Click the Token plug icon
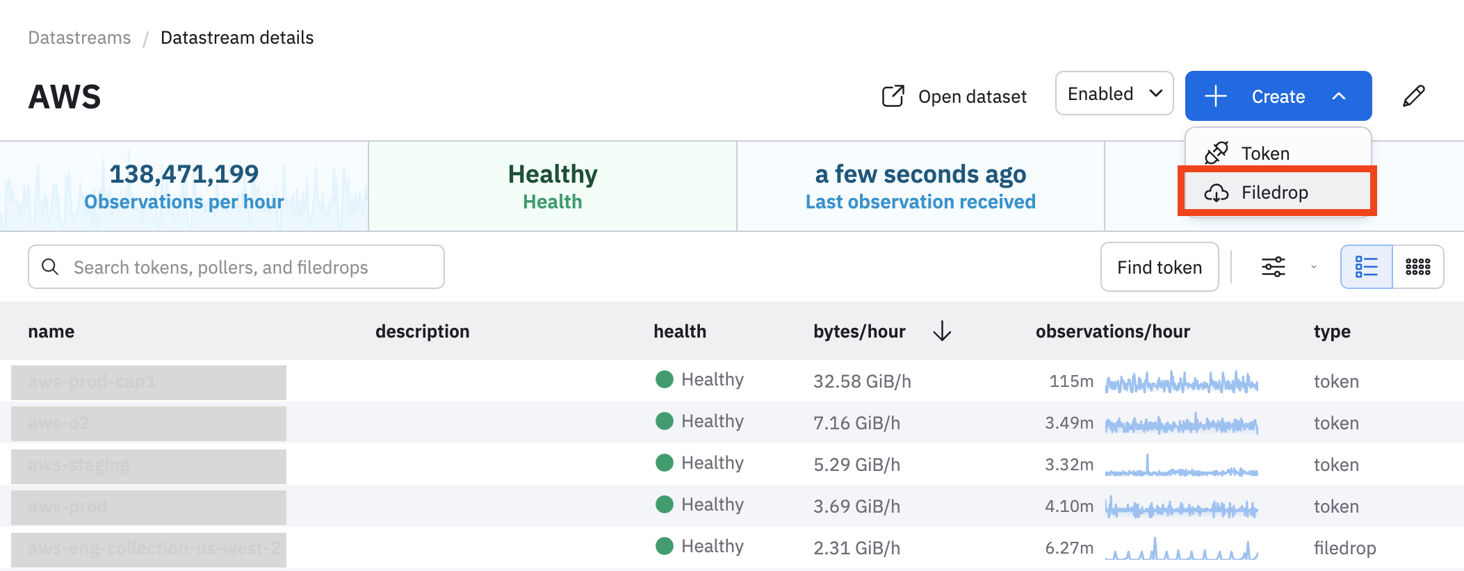Screen dimensions: 1464x571 1216,153
